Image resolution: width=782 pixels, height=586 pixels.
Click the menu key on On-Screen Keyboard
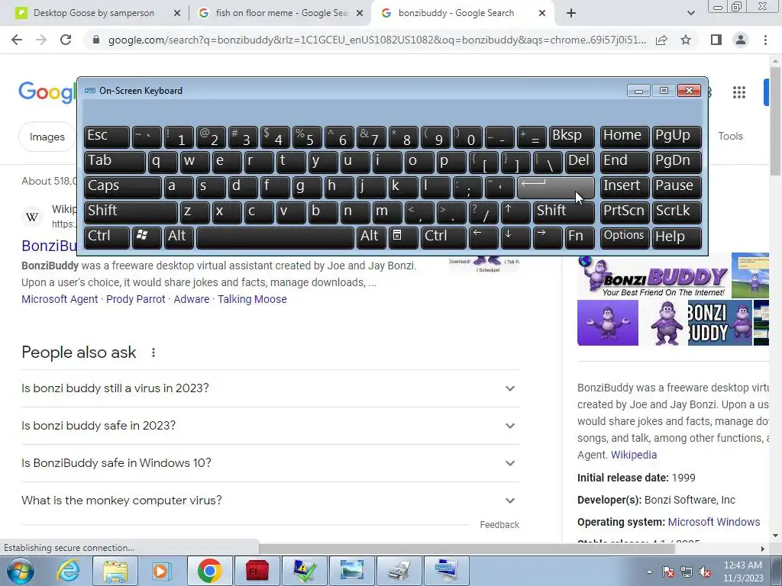(x=403, y=237)
